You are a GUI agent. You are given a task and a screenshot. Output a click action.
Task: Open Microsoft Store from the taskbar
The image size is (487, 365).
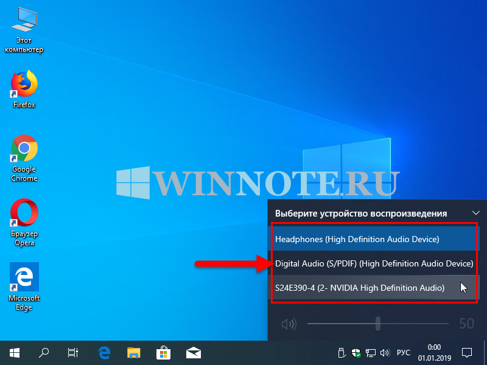coord(164,352)
